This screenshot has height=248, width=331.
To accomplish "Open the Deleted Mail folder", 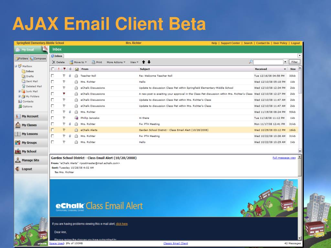I will (x=34, y=87).
